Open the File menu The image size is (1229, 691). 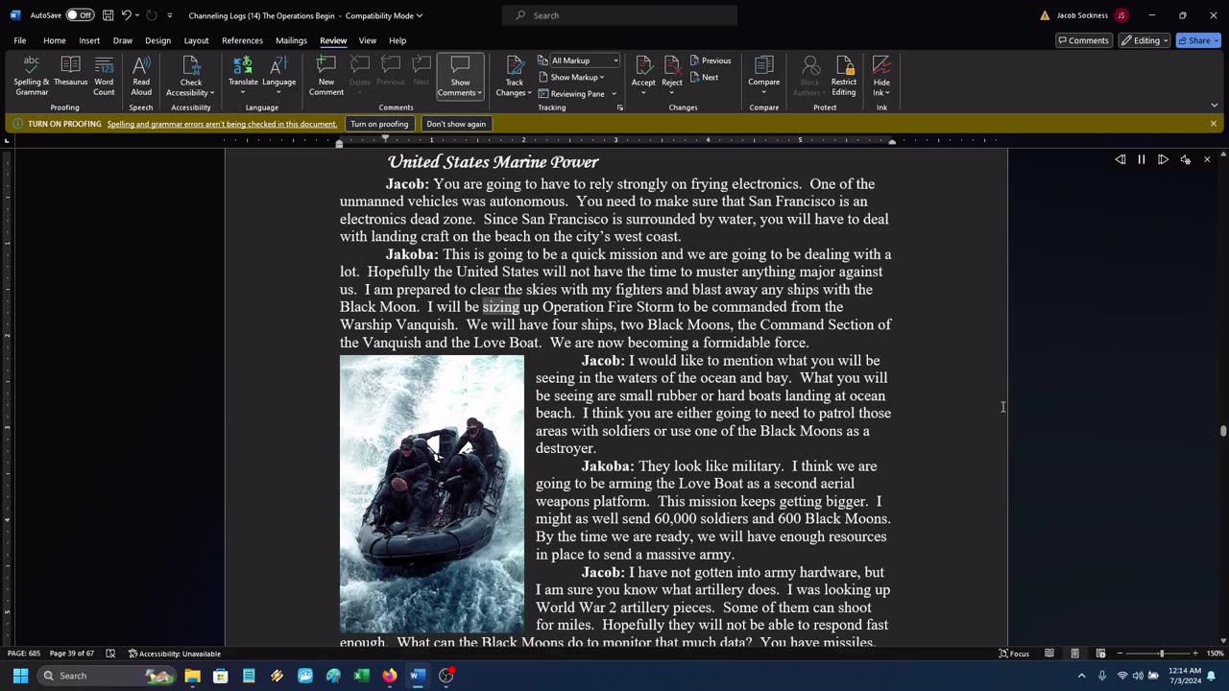[x=19, y=40]
